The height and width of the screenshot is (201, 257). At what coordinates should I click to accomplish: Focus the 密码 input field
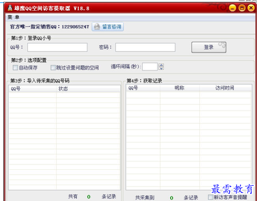tap(145, 47)
